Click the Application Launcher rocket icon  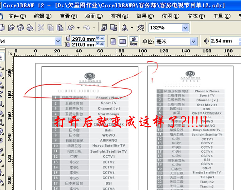124,27
